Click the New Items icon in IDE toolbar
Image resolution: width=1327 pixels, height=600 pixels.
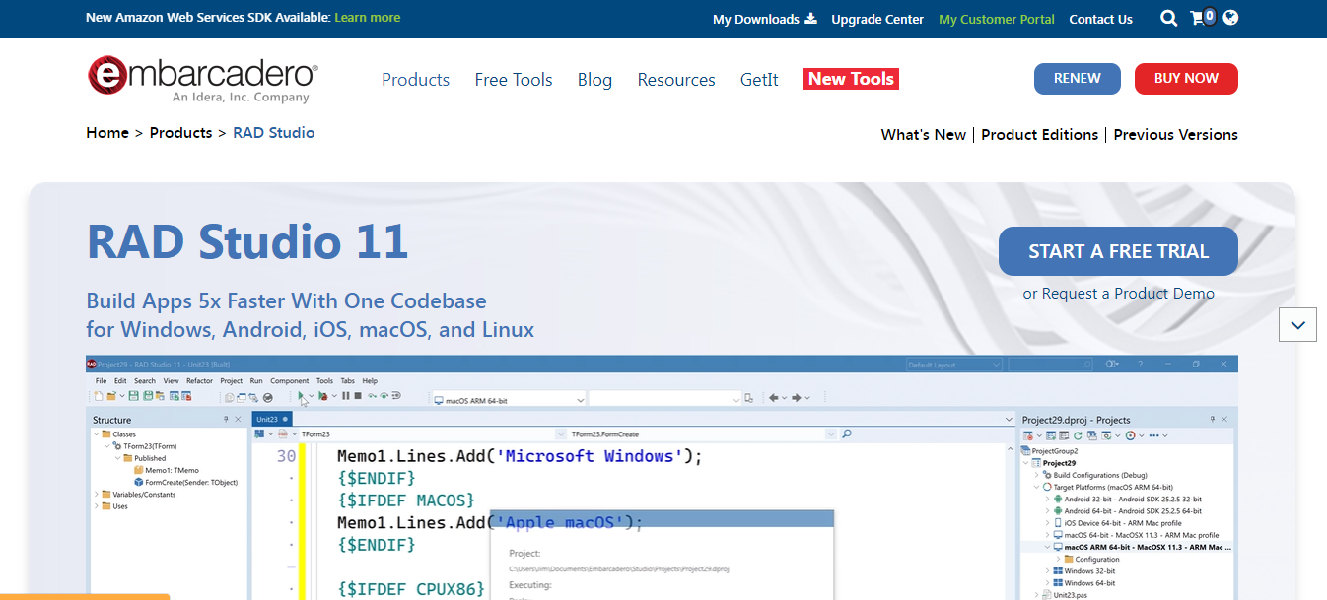click(x=98, y=396)
